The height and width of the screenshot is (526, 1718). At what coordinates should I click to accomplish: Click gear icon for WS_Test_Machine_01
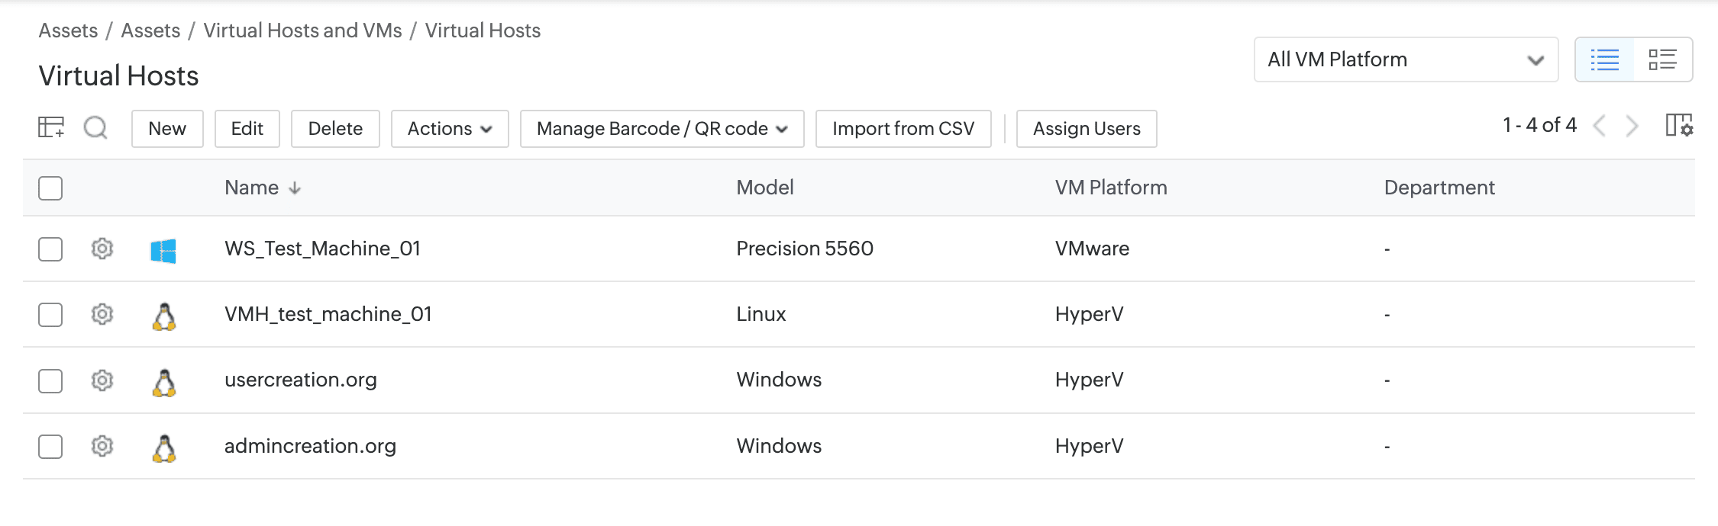point(102,249)
